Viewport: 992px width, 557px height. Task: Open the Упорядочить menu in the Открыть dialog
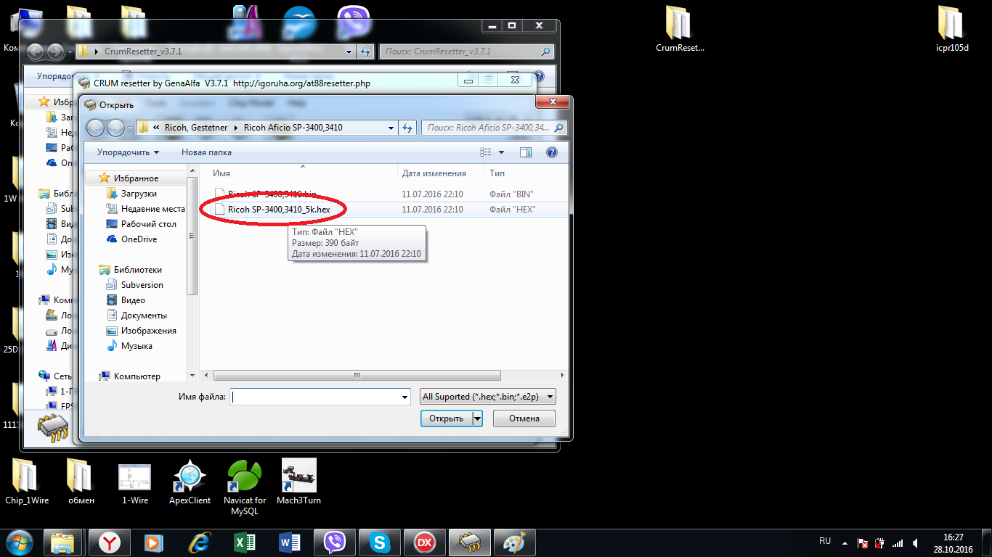point(128,152)
